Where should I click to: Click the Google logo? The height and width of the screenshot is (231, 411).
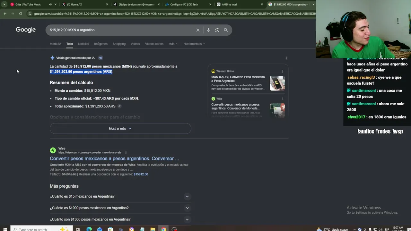26,30
